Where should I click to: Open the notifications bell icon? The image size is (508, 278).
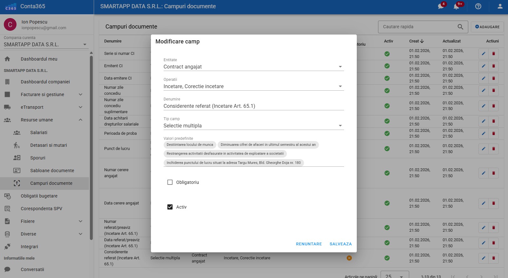457,6
